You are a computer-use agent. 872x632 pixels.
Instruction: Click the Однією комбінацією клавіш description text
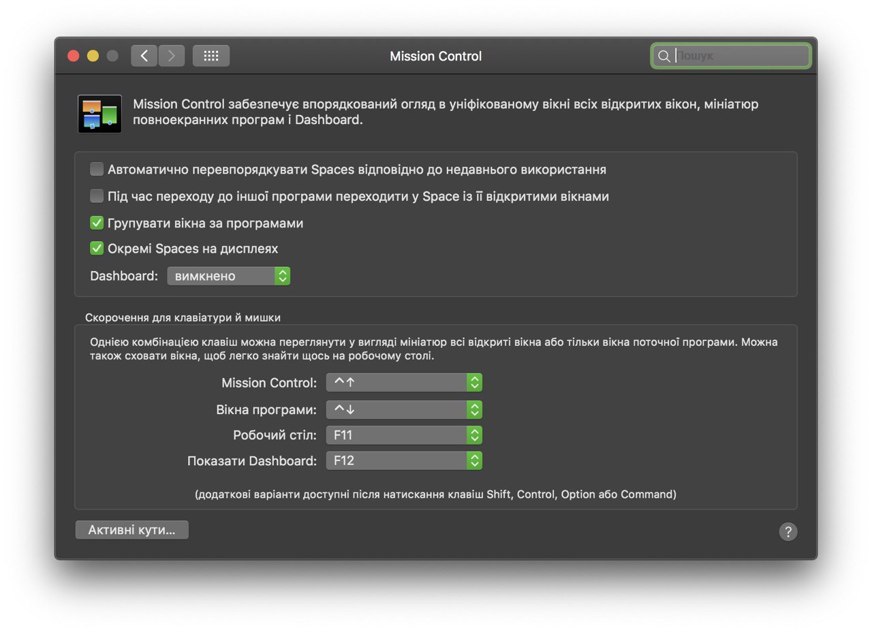[434, 349]
